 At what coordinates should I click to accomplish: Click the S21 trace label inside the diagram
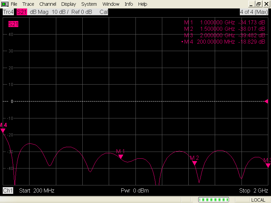pos(13,24)
